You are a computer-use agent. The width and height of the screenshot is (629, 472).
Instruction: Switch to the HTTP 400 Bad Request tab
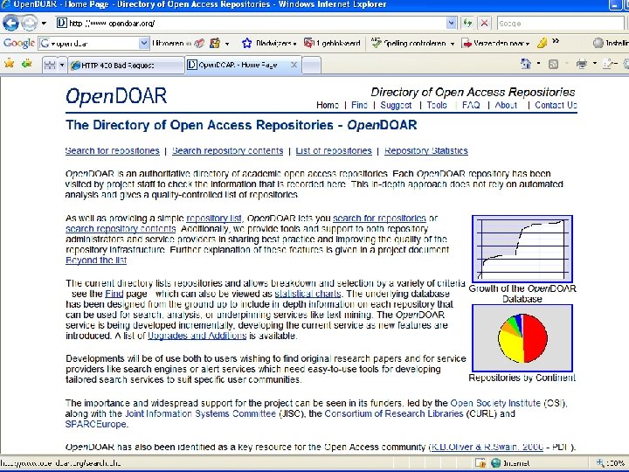pyautogui.click(x=126, y=65)
